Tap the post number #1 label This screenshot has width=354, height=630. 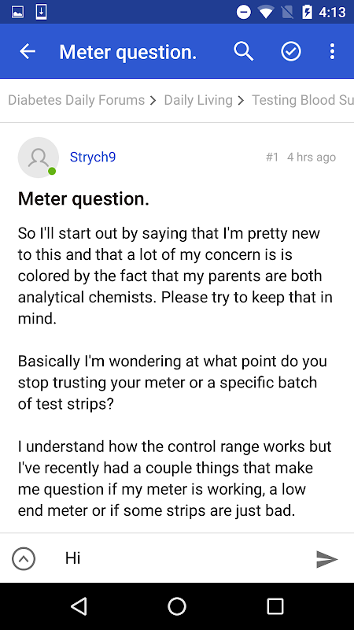pos(272,157)
